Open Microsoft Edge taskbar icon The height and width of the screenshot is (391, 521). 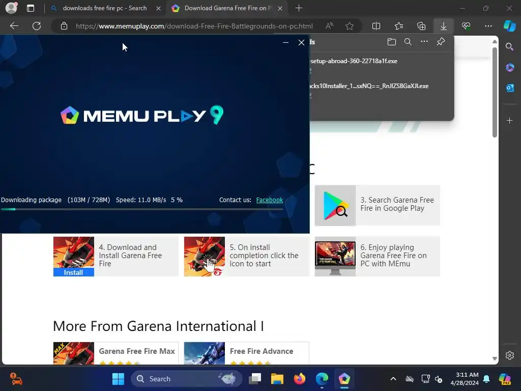[x=322, y=379]
